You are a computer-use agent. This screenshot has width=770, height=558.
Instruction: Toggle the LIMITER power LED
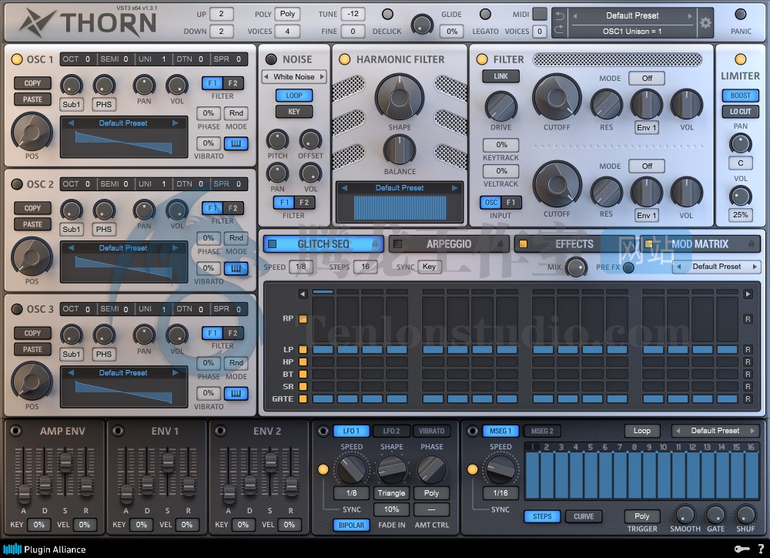click(740, 59)
